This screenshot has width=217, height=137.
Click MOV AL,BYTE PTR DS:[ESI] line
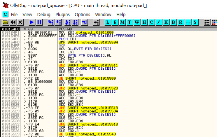(85, 49)
